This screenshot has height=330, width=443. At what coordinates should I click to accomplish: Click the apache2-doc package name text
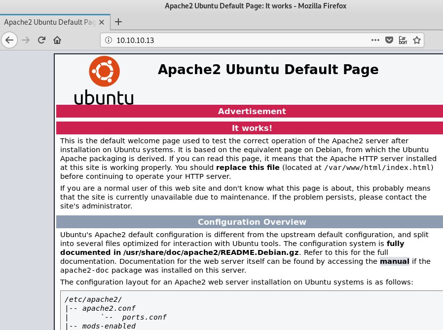point(84,270)
